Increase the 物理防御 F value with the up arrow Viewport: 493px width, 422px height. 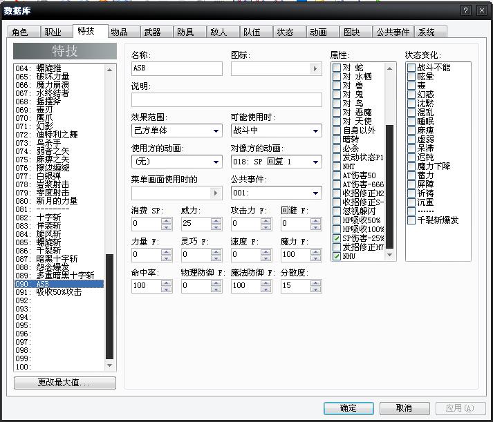(216, 282)
